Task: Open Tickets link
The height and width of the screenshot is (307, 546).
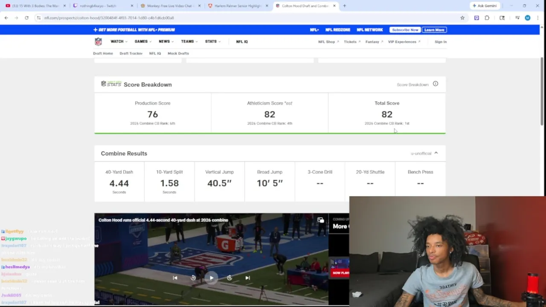Action: [352, 42]
